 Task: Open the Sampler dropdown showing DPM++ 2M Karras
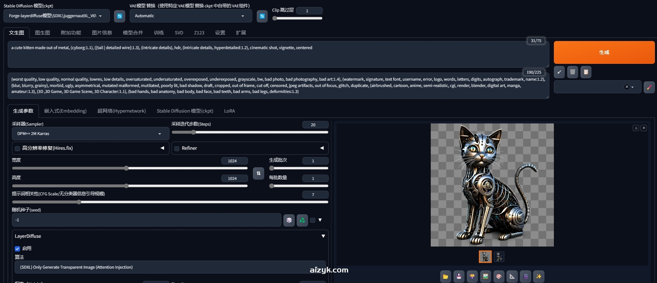point(90,134)
